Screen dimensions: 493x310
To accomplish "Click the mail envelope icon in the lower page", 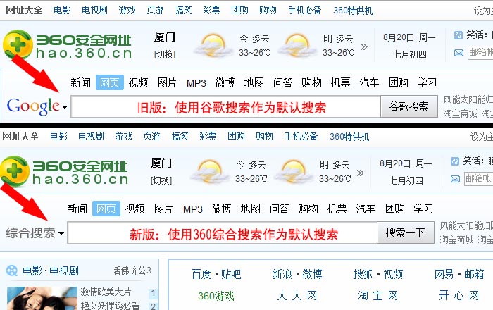I will tap(455, 179).
